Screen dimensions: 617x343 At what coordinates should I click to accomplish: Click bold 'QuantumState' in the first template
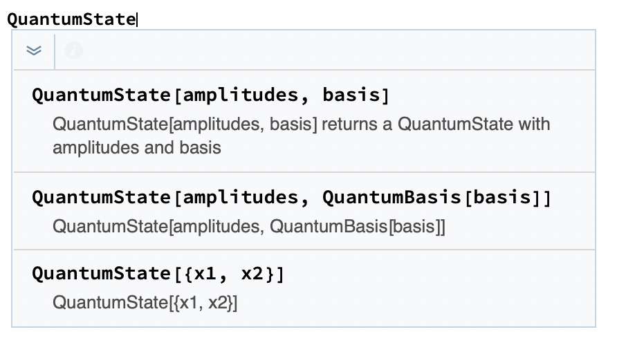pyautogui.click(x=102, y=95)
